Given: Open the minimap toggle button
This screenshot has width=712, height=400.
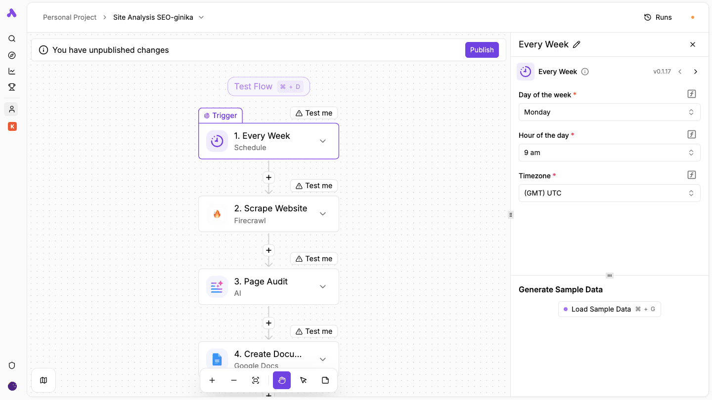Looking at the screenshot, I should point(44,380).
